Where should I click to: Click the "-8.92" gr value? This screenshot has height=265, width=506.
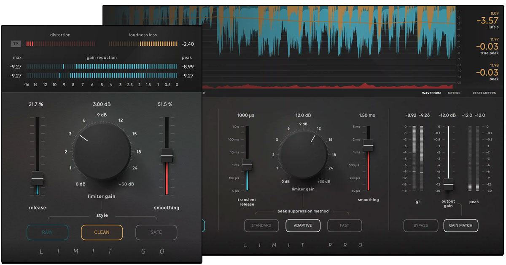tap(411, 115)
